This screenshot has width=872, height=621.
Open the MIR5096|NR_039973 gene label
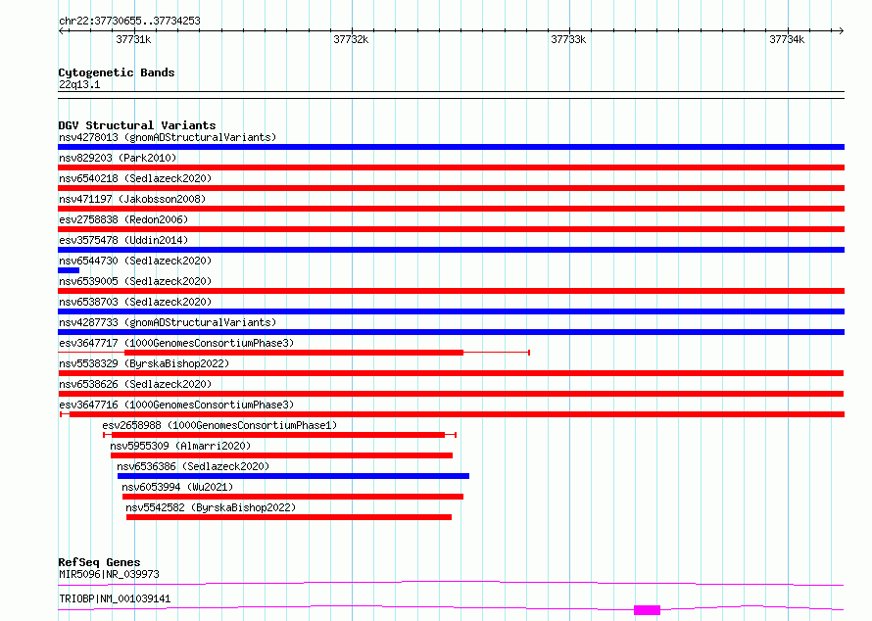tap(109, 574)
